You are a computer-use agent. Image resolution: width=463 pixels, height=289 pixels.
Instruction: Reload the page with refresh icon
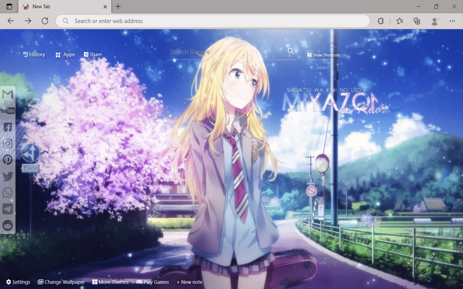pyautogui.click(x=45, y=21)
